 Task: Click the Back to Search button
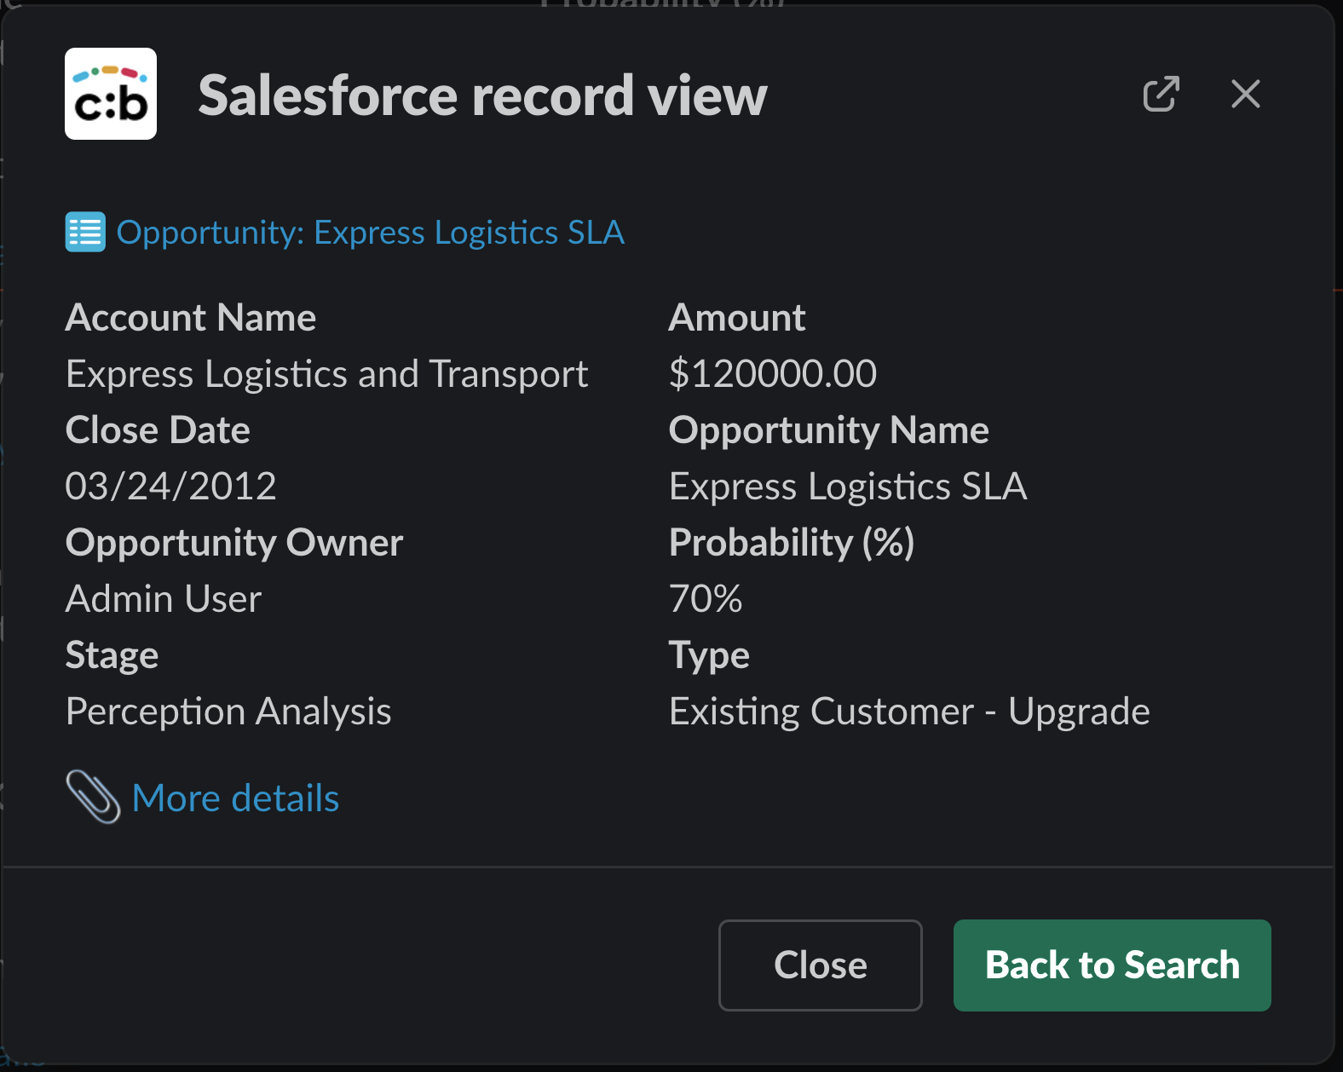1111,965
